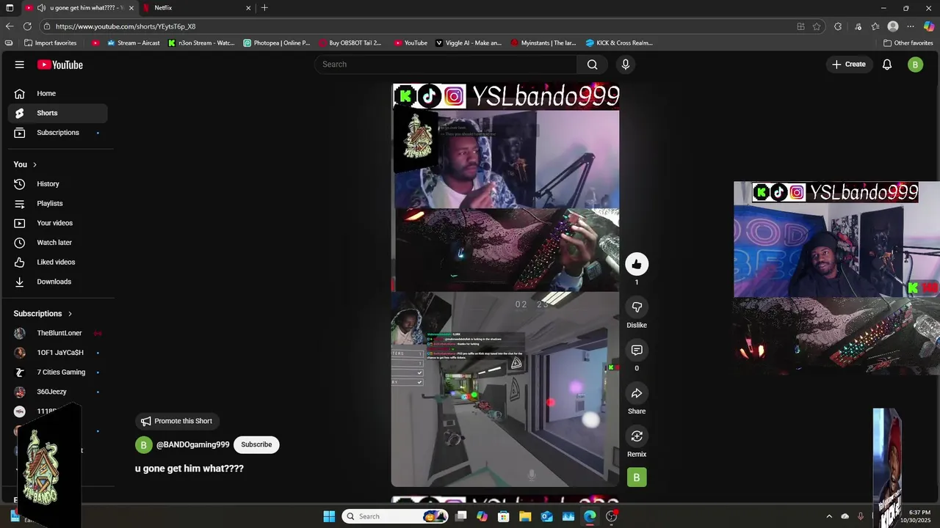
Task: Click the Short title 'u gone get him what????'
Action: tap(189, 469)
